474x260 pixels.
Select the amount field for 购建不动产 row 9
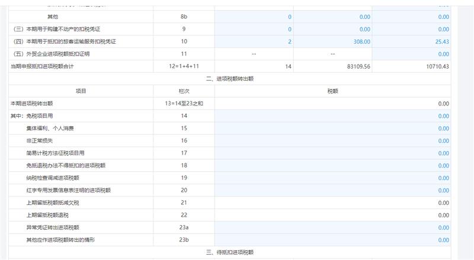click(x=333, y=29)
